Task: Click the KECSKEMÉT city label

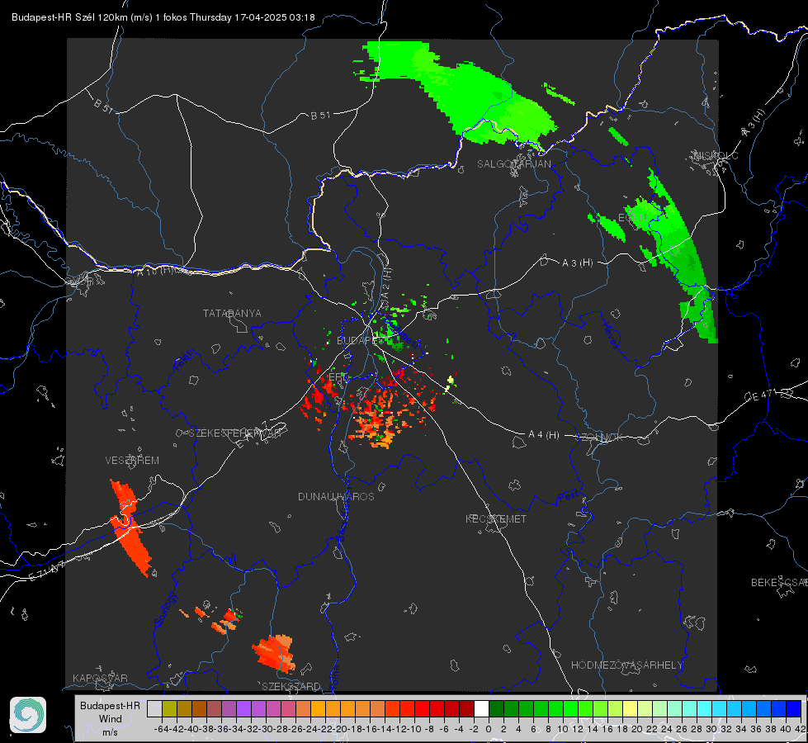Action: point(496,518)
